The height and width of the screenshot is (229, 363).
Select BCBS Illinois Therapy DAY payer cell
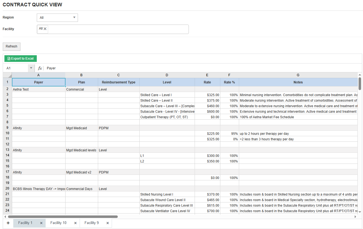(39, 189)
